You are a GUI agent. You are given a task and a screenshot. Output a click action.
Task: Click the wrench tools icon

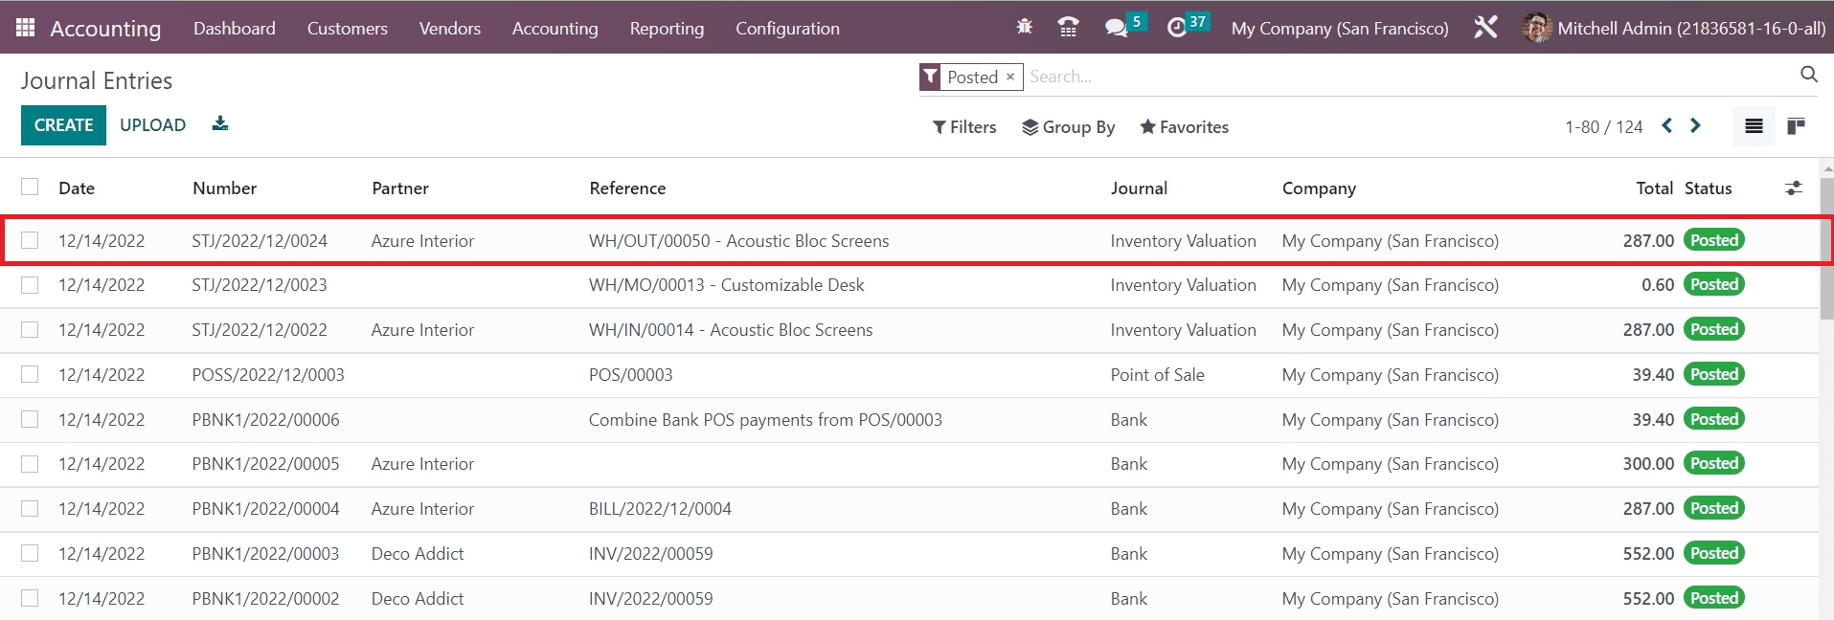pos(1485,28)
